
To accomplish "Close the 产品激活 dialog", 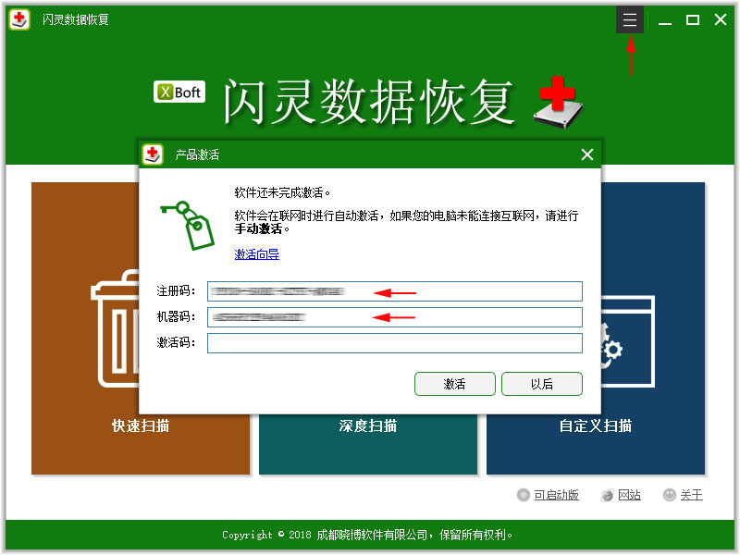I will coord(586,154).
